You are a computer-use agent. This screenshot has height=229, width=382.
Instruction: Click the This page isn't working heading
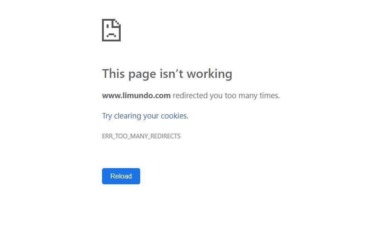point(167,74)
